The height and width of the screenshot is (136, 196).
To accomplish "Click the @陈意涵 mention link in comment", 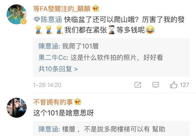I will [51, 20].
